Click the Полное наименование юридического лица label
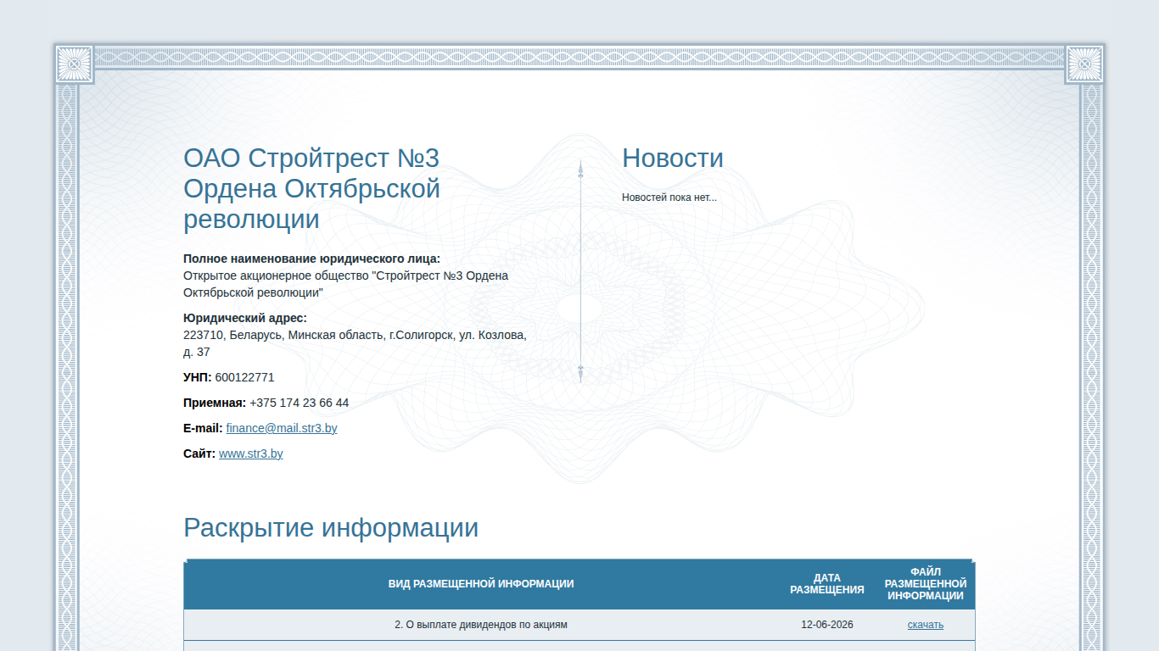1159x651 pixels. (x=311, y=259)
